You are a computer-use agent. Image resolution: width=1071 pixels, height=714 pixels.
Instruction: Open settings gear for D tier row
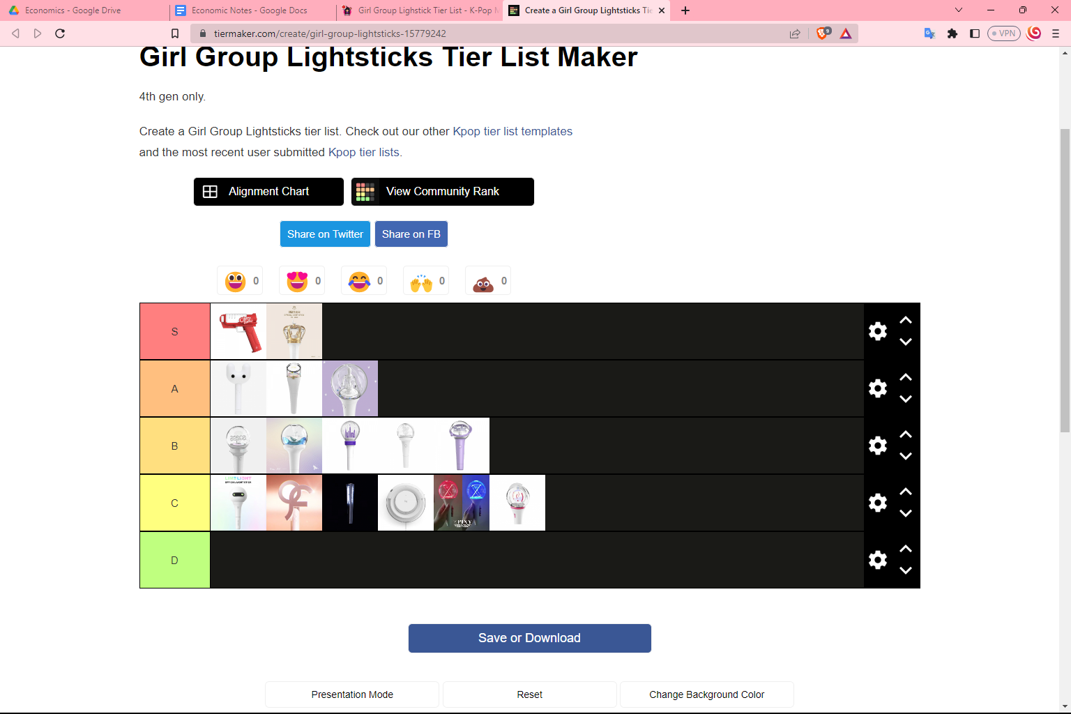pos(878,560)
